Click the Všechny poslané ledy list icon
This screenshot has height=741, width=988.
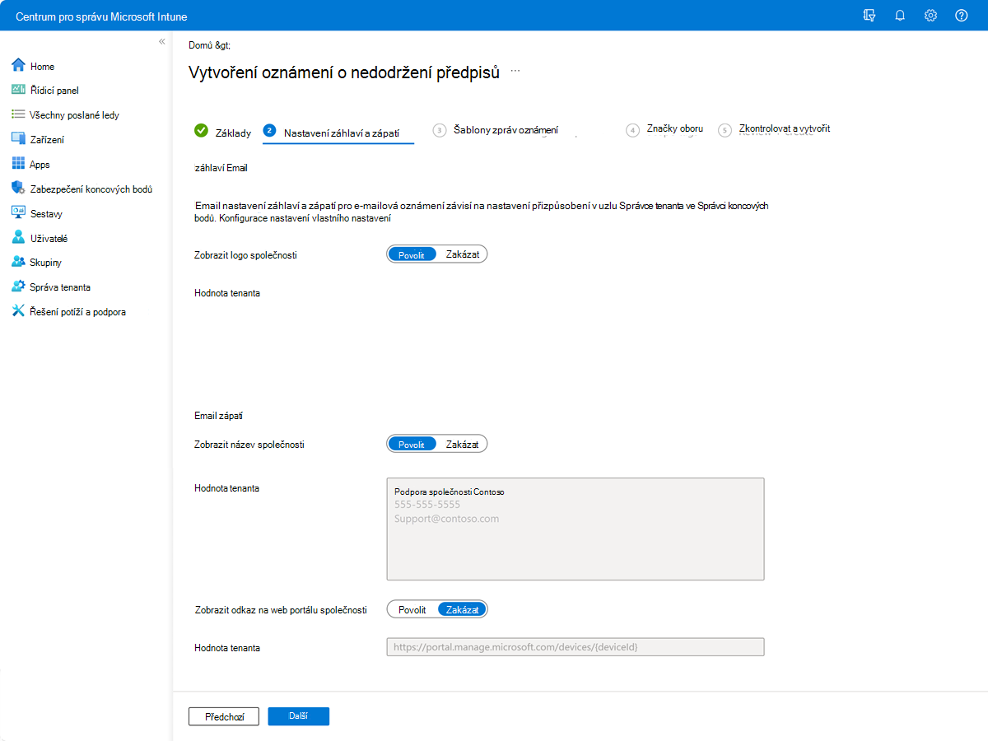tap(18, 114)
